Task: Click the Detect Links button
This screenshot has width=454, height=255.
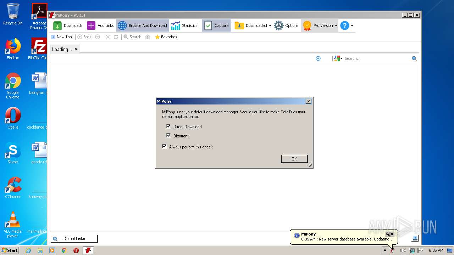Action: click(74, 239)
